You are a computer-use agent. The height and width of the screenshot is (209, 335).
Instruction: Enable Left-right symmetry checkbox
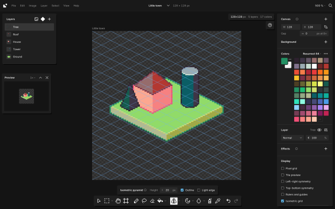tap(283, 181)
